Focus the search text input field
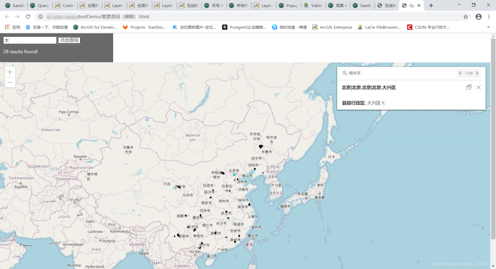Viewport: 496px width, 269px height. point(30,40)
